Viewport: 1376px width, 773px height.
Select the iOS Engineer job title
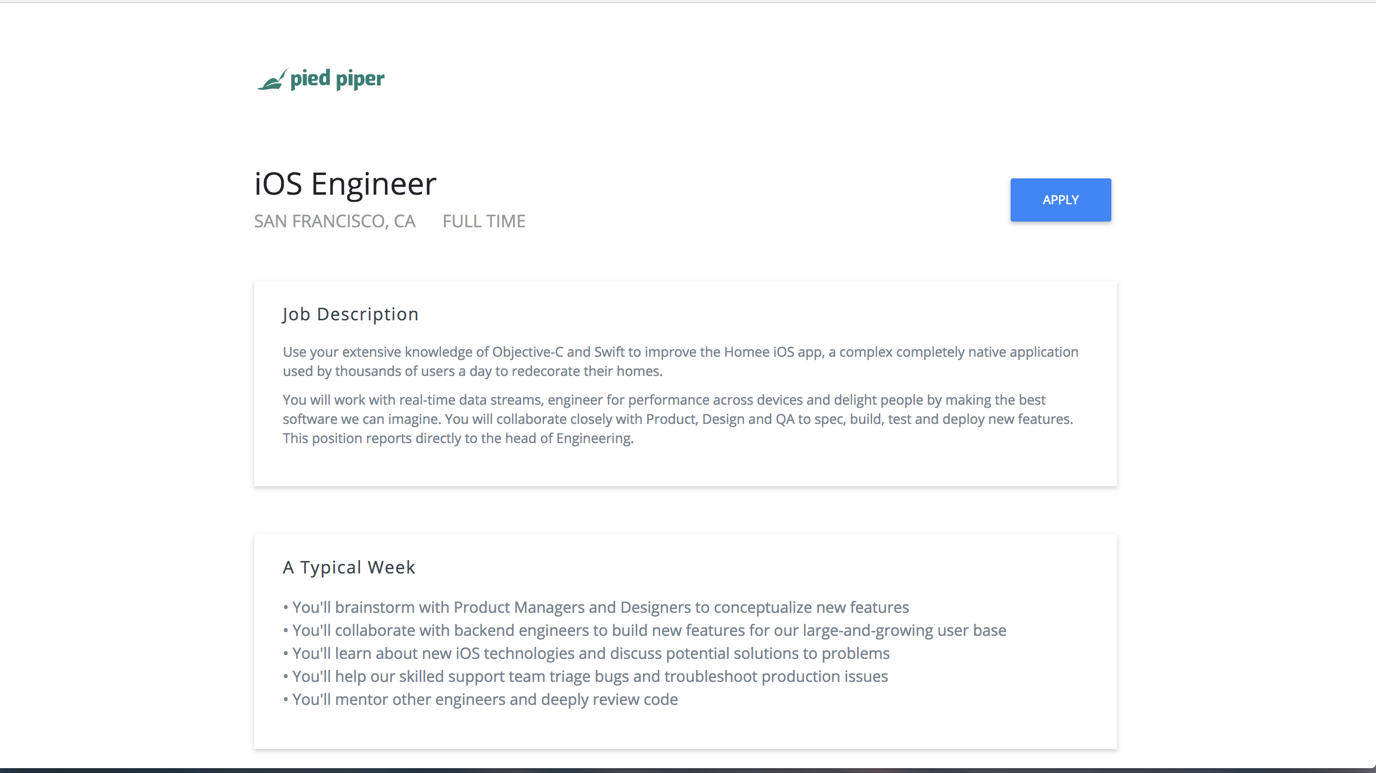pyautogui.click(x=345, y=184)
